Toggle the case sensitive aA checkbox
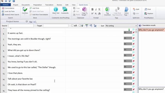Image resolution: width=165 pixels, height=93 pixels. point(72,26)
